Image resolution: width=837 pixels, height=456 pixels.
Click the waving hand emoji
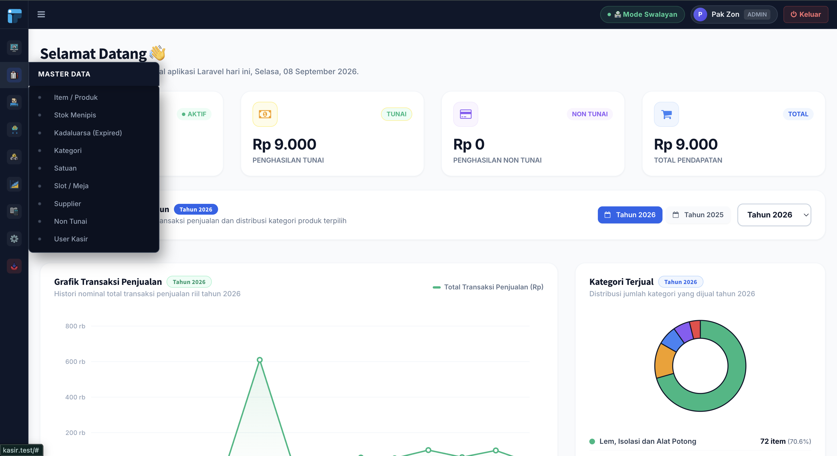158,53
